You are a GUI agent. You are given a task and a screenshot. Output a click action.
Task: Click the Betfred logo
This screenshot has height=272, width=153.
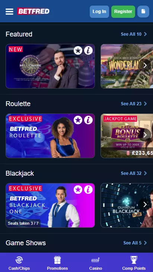coord(33,11)
